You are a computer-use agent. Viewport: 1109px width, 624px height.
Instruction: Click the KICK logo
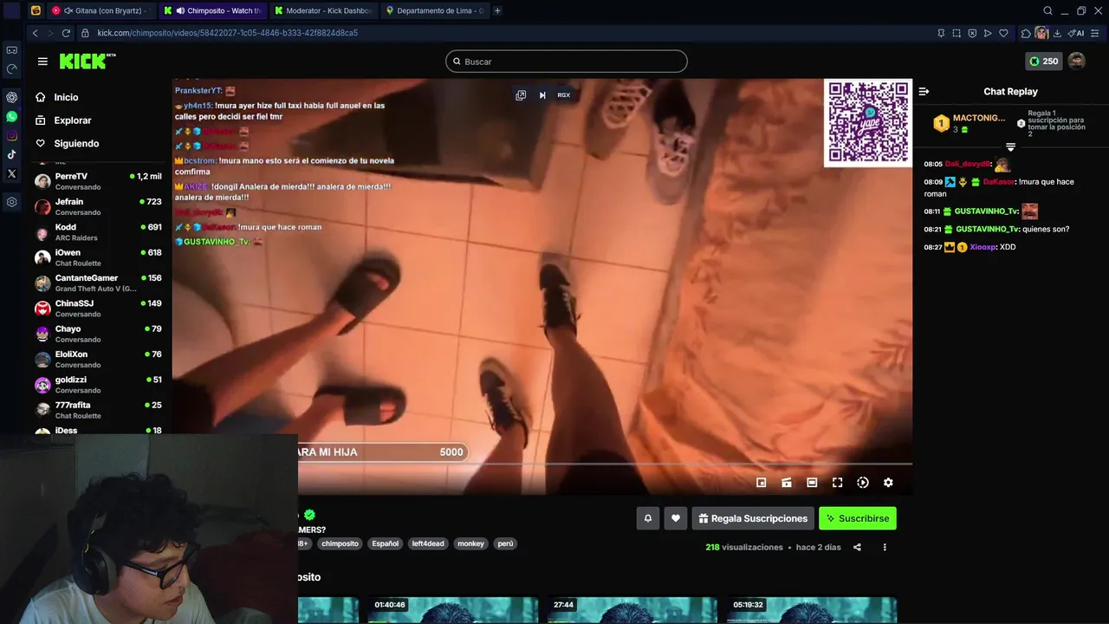point(87,61)
